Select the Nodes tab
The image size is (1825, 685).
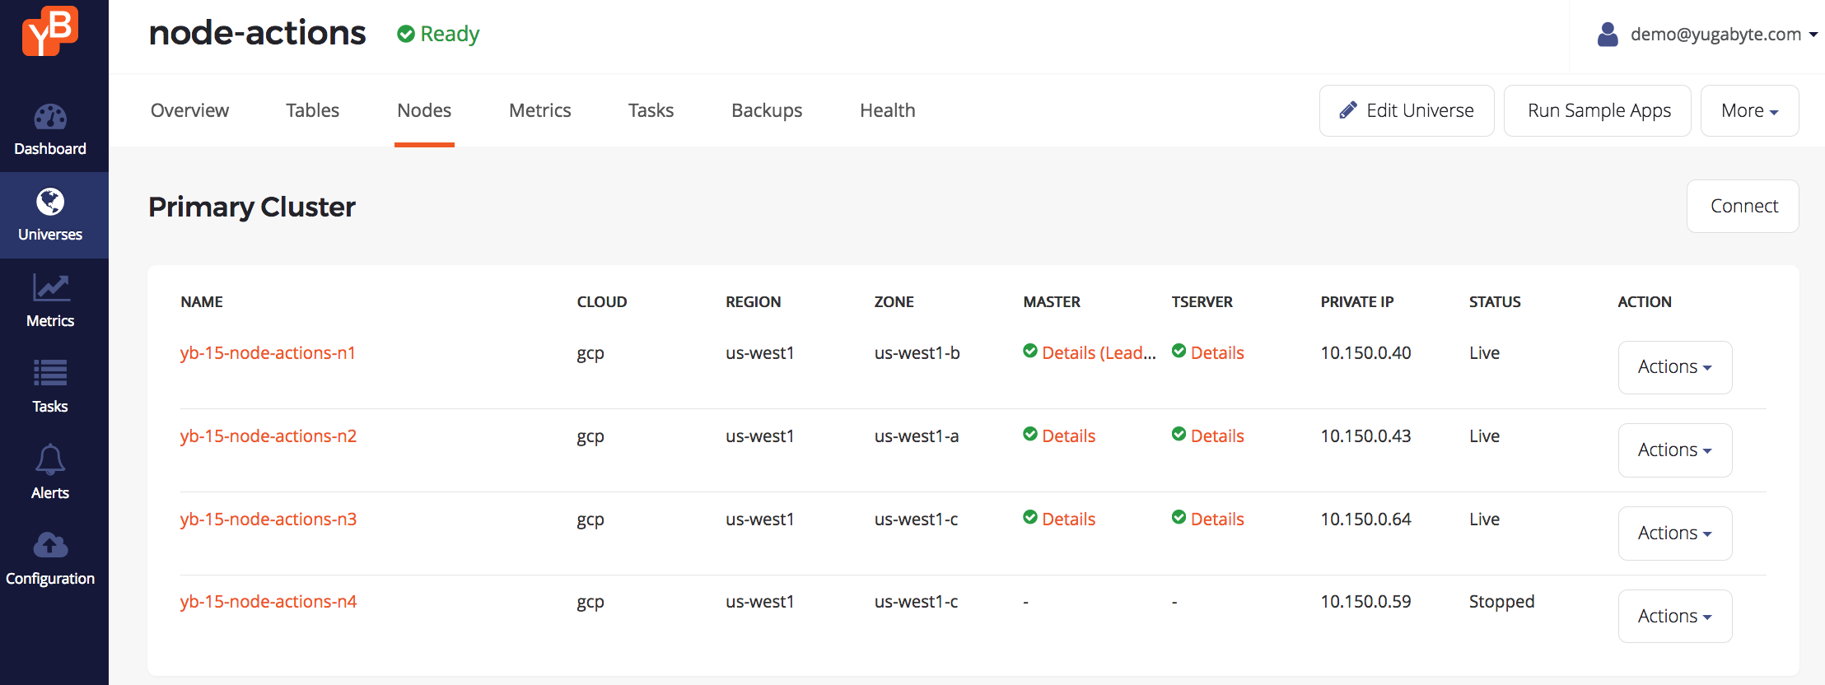click(x=424, y=110)
